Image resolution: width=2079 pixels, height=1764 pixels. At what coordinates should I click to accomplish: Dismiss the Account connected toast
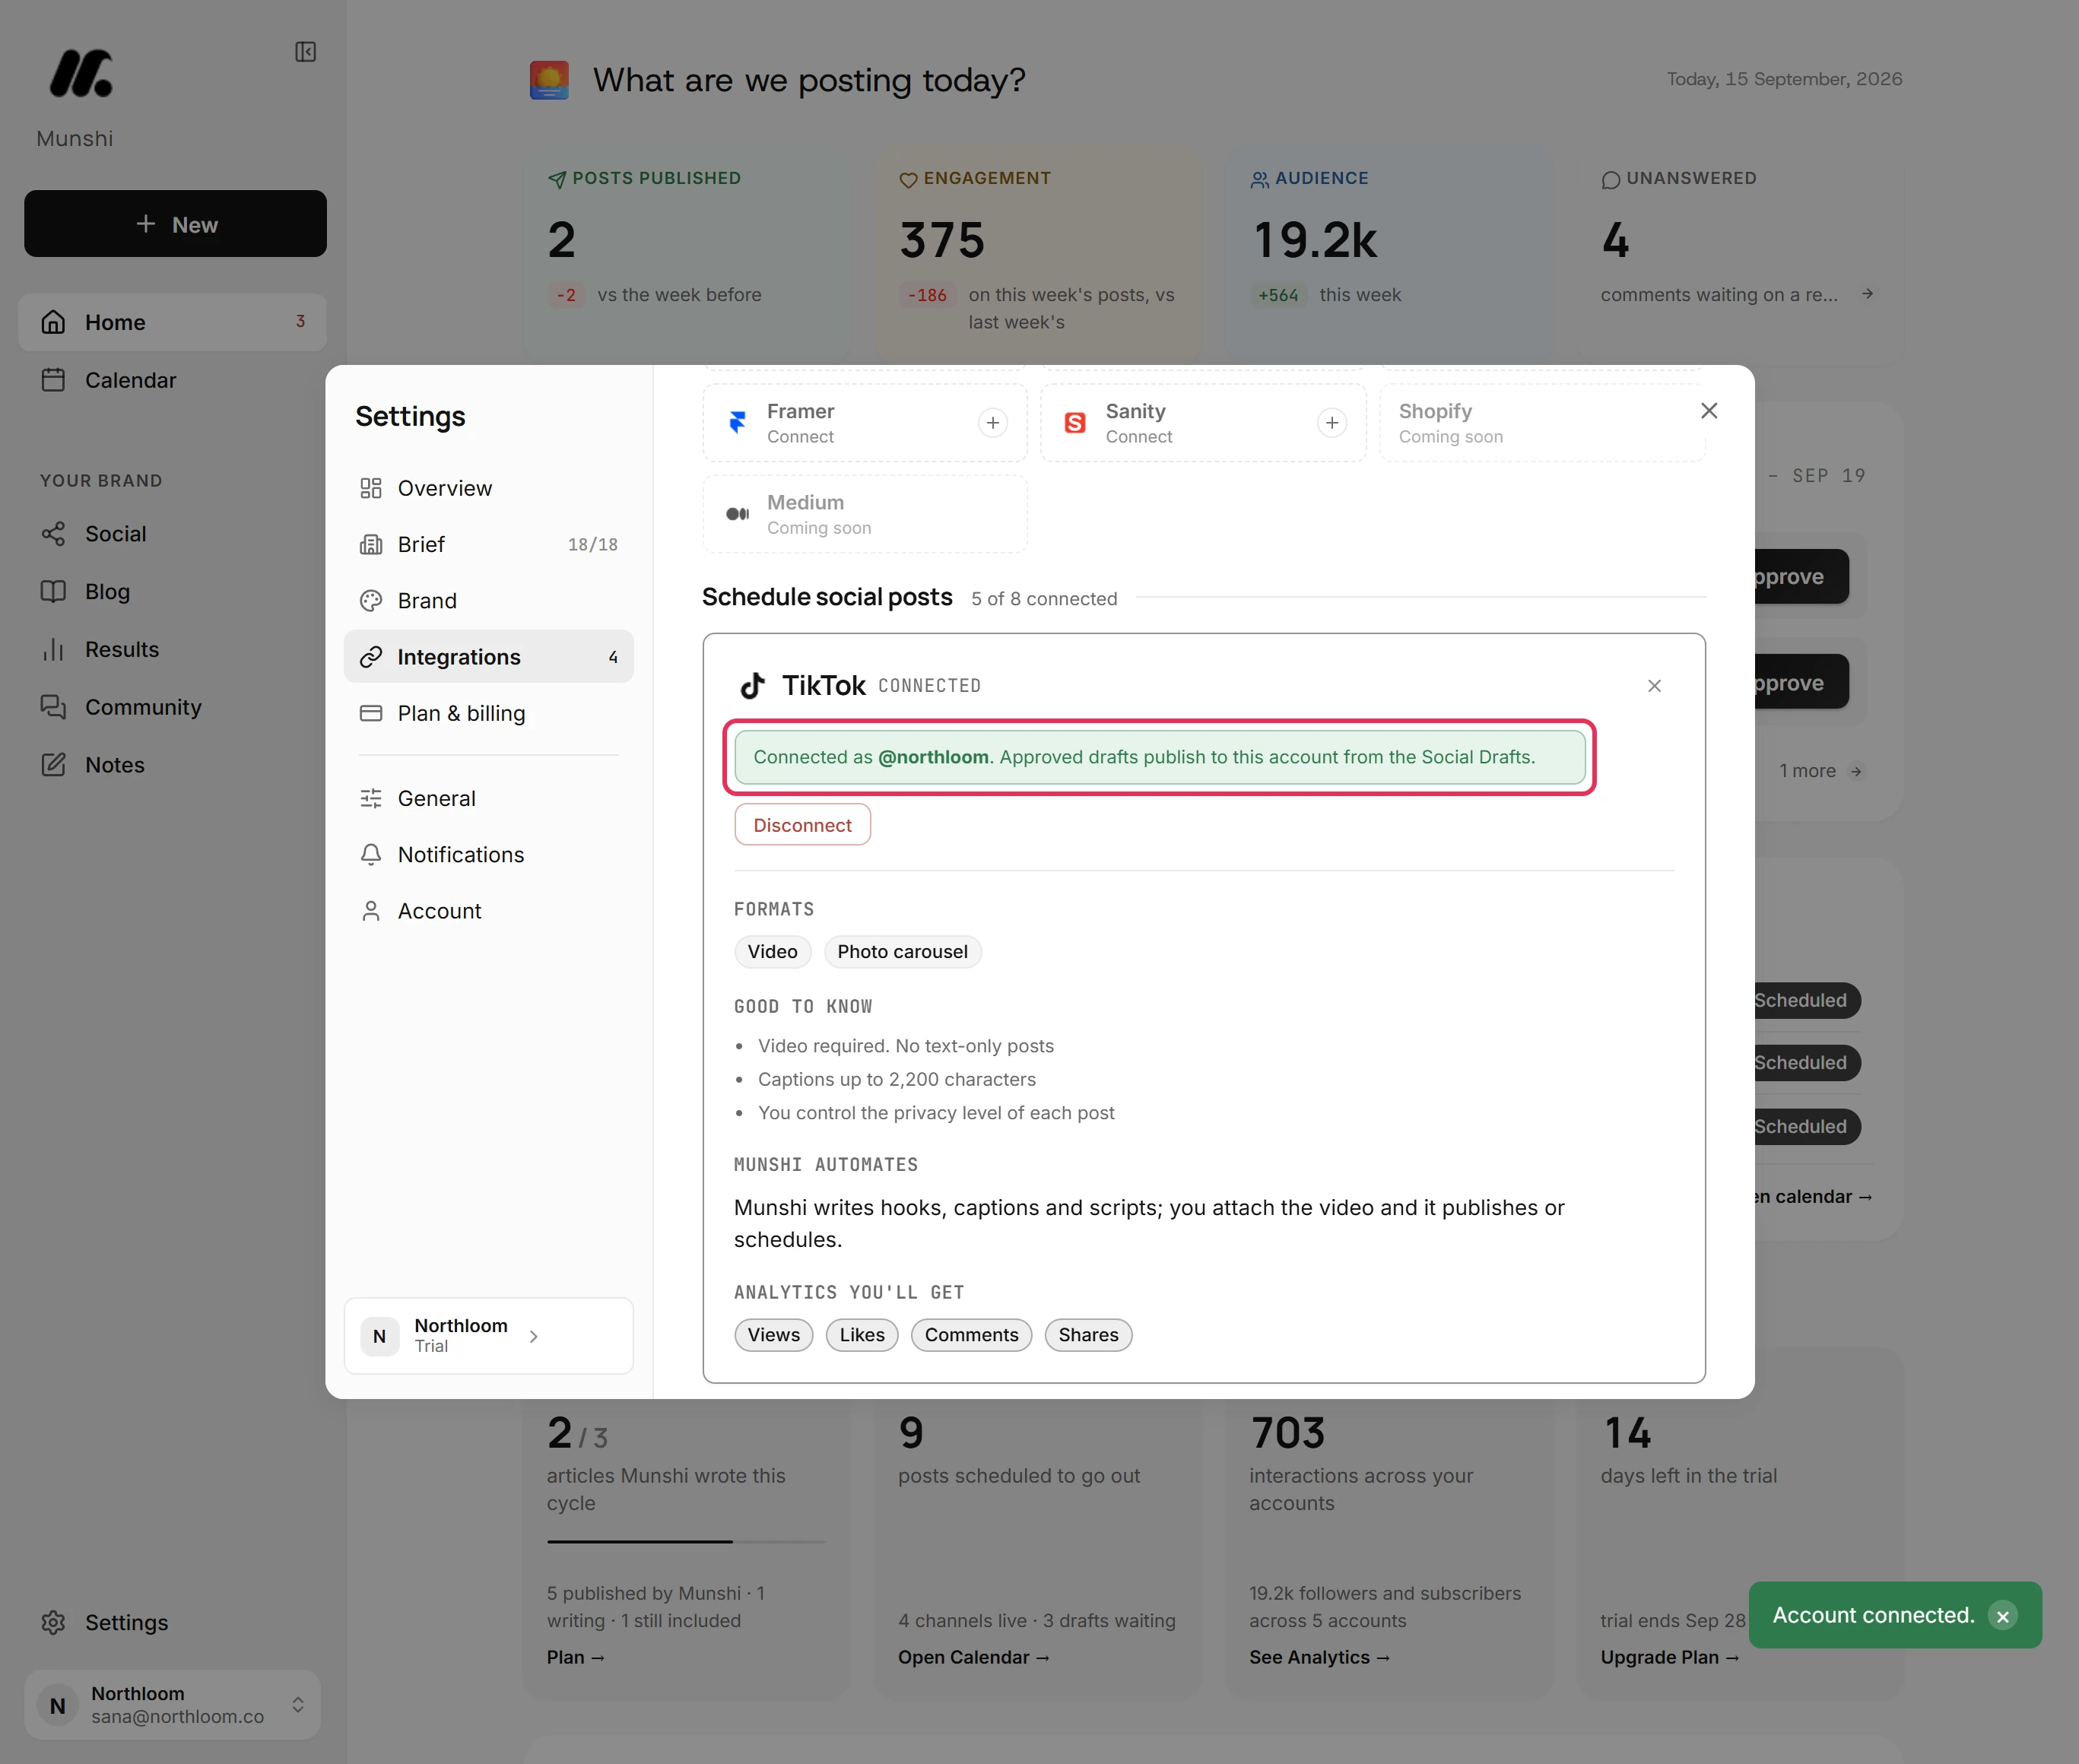[x=2002, y=1616]
